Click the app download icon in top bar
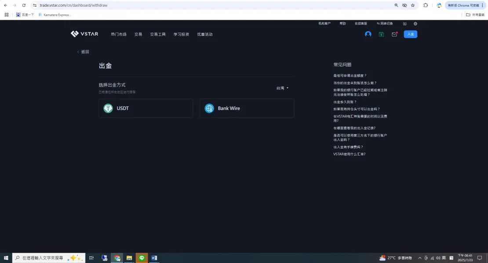The width and height of the screenshot is (488, 263). pos(404,24)
